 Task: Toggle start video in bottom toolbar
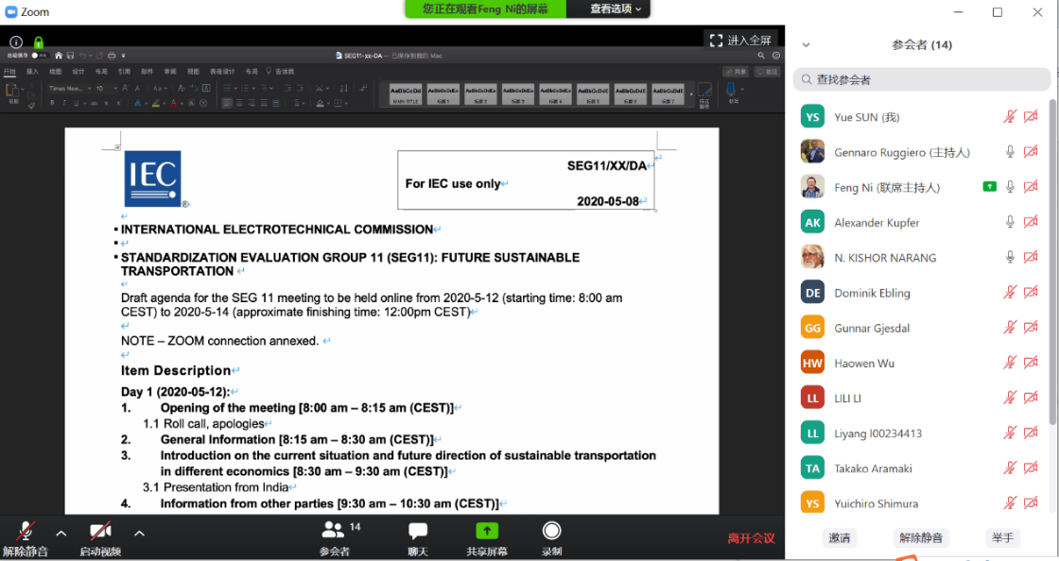point(100,532)
